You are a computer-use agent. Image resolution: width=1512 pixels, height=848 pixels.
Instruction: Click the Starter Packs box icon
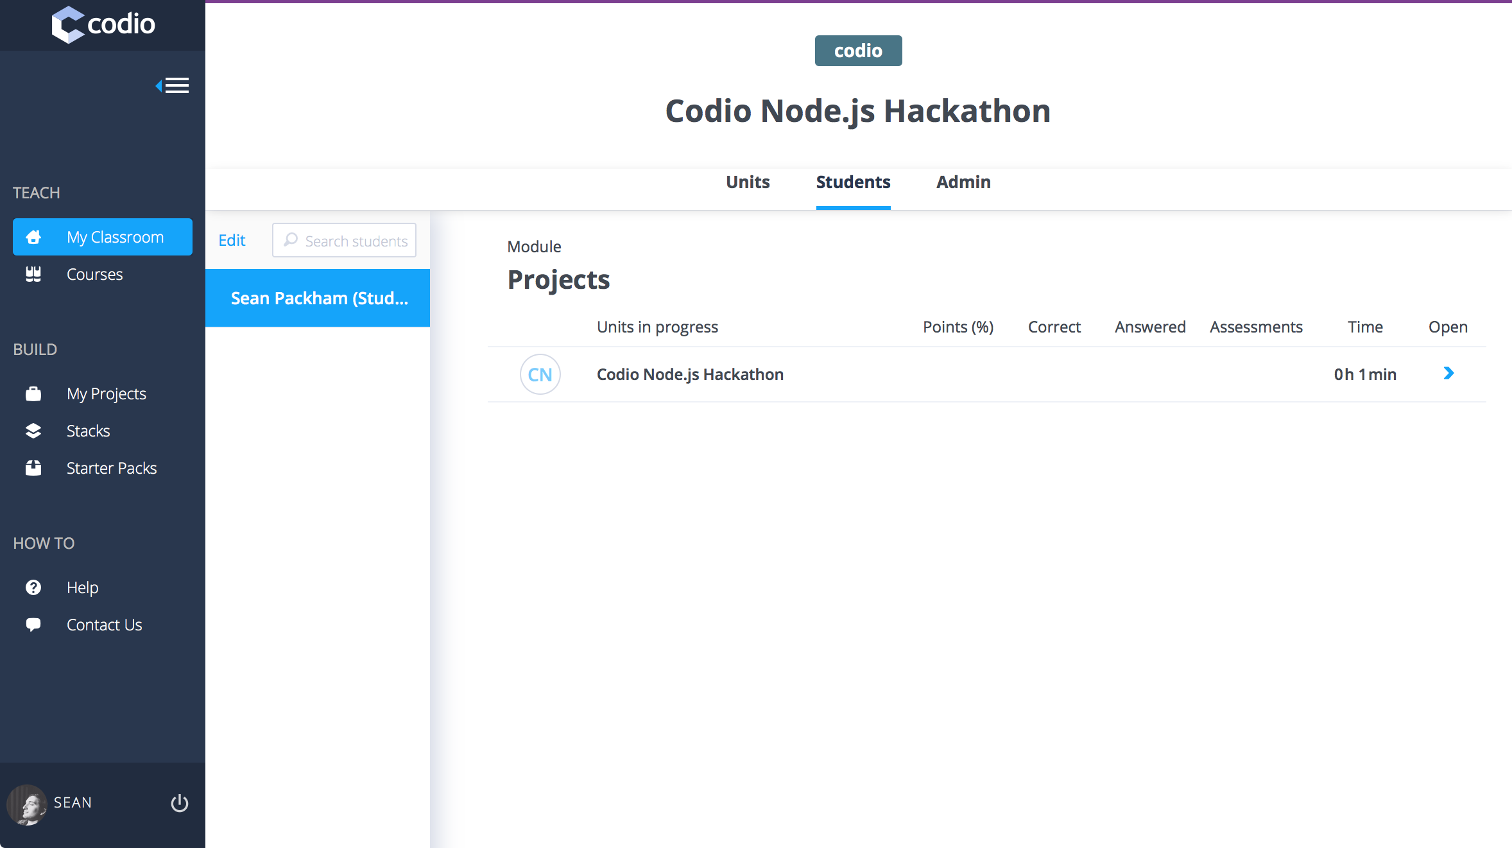pos(33,468)
